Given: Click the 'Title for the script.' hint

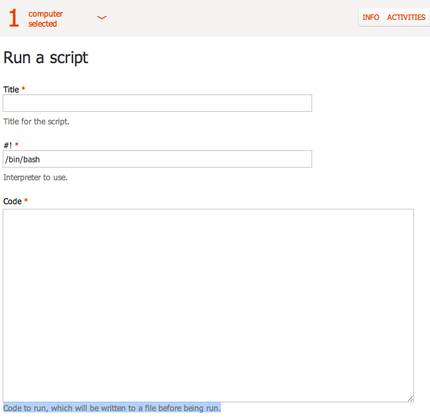Looking at the screenshot, I should click(x=36, y=122).
